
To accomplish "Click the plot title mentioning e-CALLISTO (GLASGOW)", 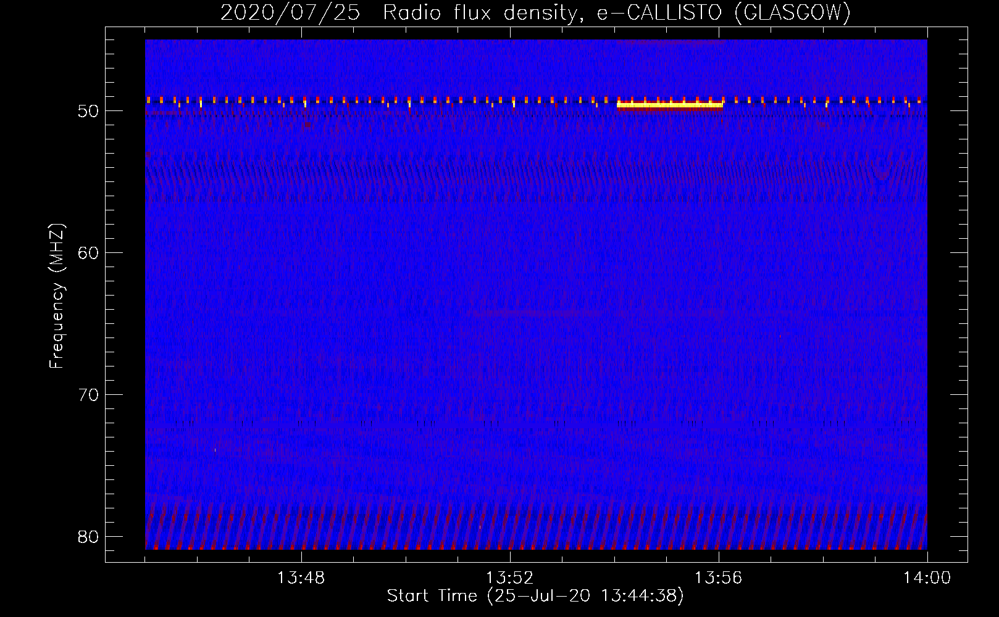I will (x=535, y=13).
